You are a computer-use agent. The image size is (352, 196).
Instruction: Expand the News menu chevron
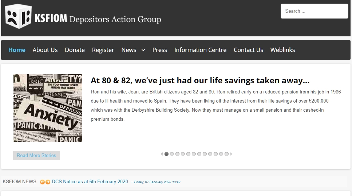click(143, 50)
